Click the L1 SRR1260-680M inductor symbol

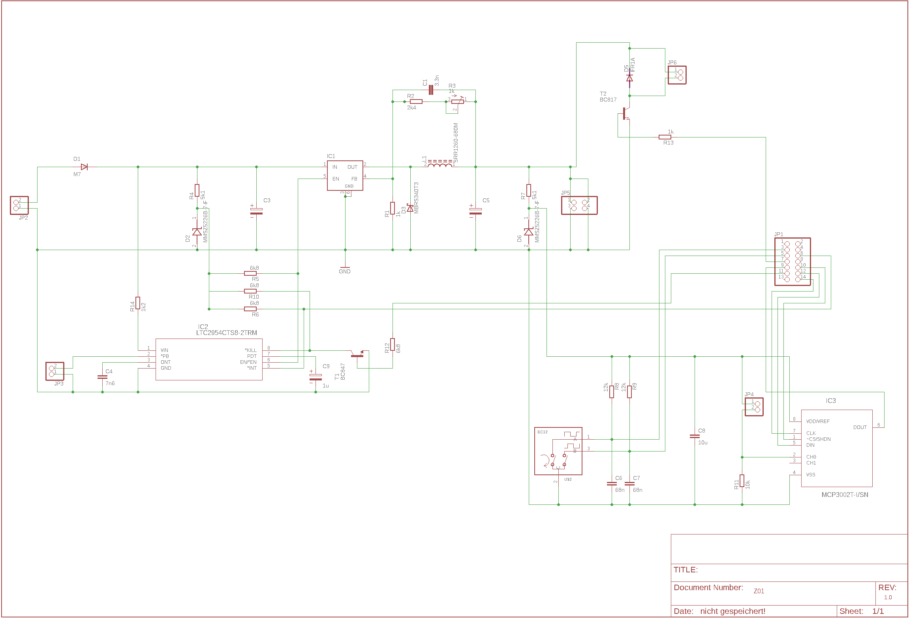click(440, 164)
